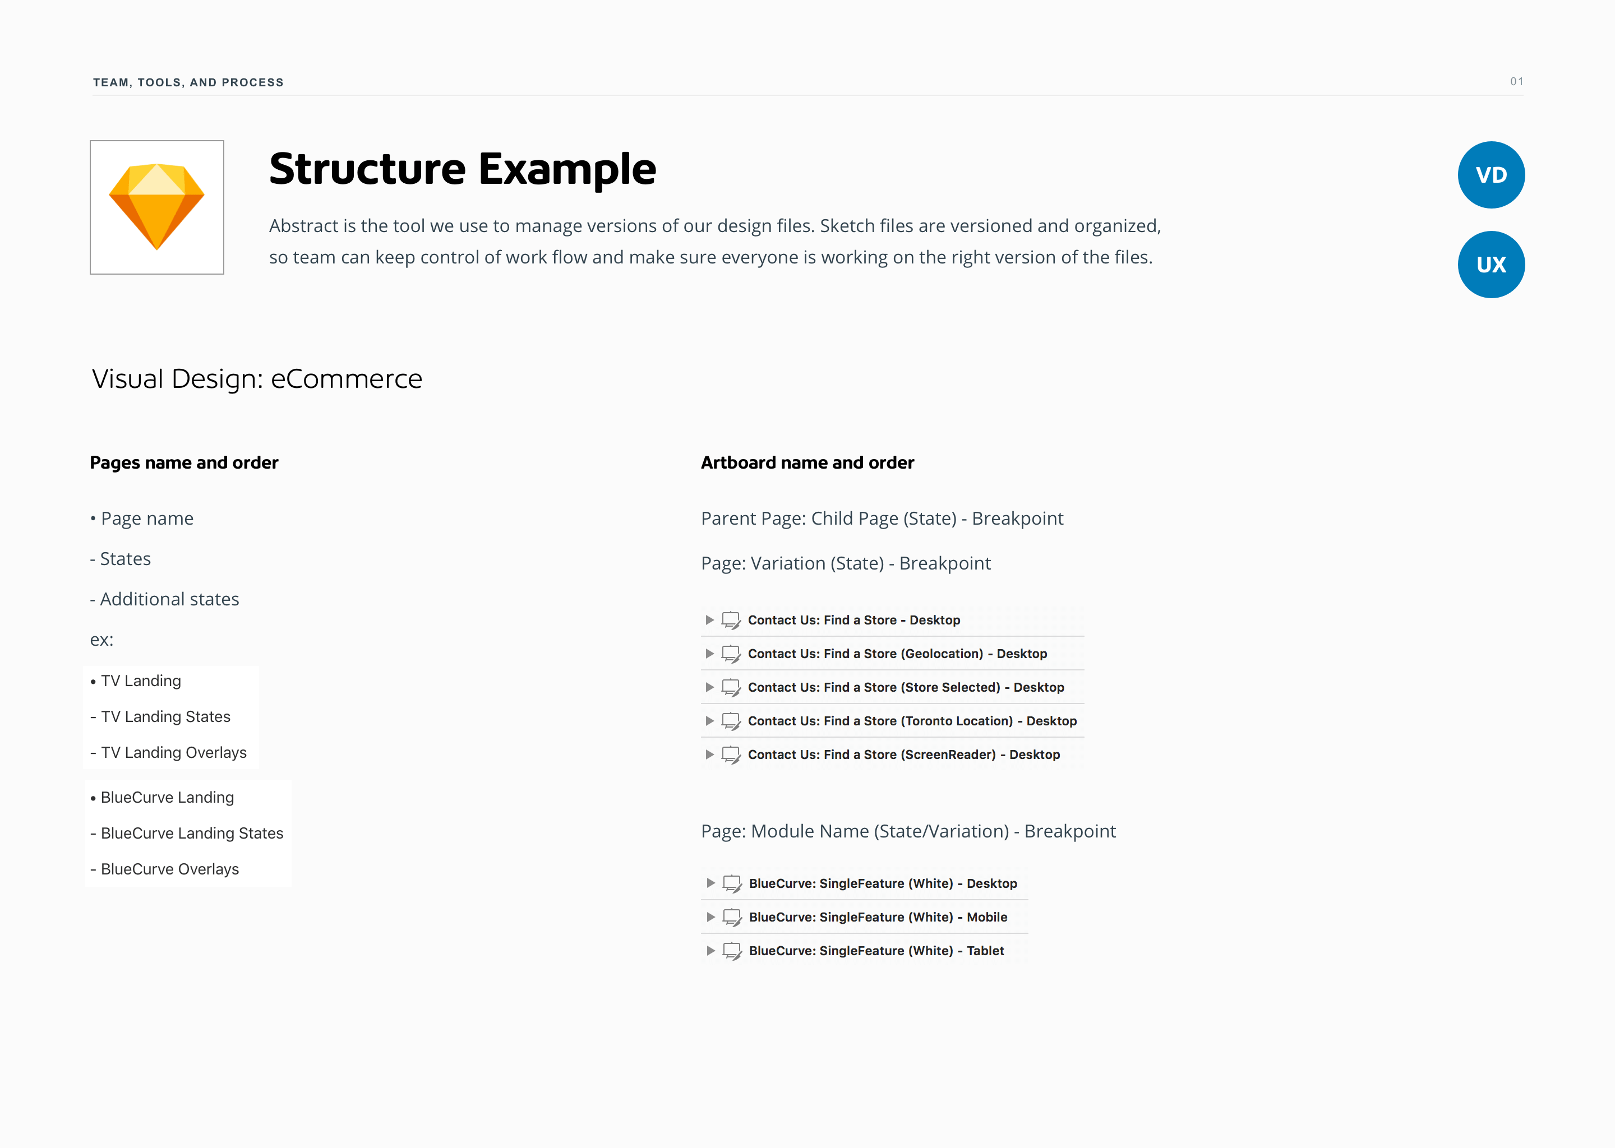Expand BlueCurve: SingleFeature (White) - Desktop artboard
This screenshot has width=1615, height=1148.
[710, 883]
